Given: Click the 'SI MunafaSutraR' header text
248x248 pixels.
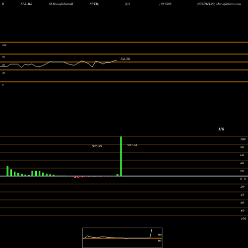Looking at the screenshot, I should [61, 4].
